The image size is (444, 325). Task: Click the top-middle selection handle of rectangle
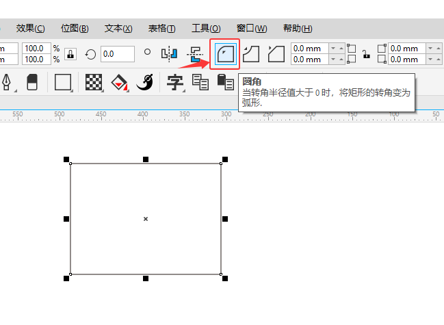click(x=146, y=159)
